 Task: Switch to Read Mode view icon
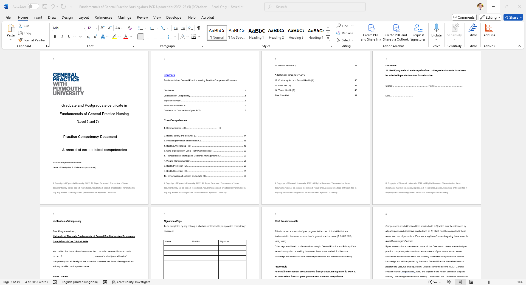point(449,282)
